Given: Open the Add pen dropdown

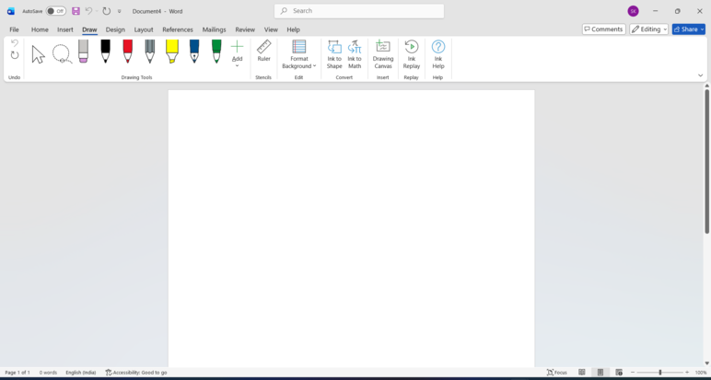Looking at the screenshot, I should point(237,54).
